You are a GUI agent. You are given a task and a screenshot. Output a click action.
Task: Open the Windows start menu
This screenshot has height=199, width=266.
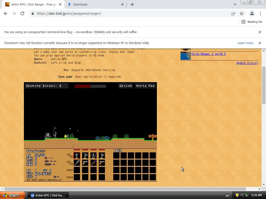(x=12, y=195)
